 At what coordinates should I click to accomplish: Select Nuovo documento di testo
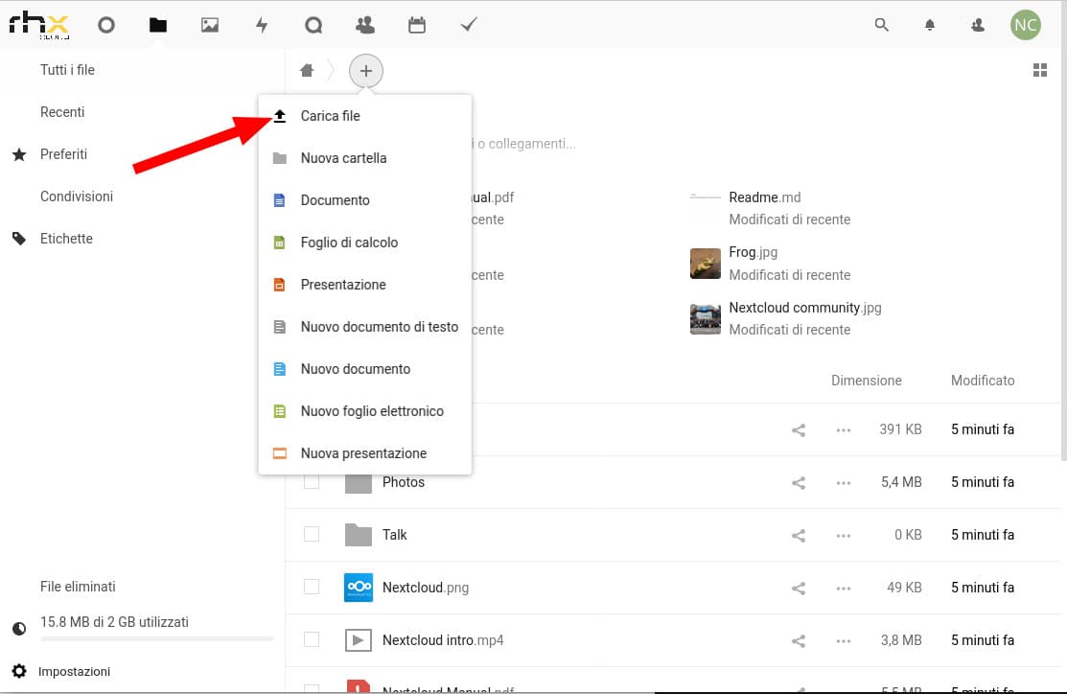point(364,327)
